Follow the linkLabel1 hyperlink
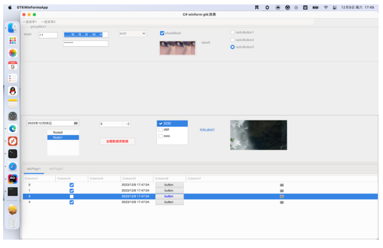The image size is (383, 248). click(x=207, y=130)
